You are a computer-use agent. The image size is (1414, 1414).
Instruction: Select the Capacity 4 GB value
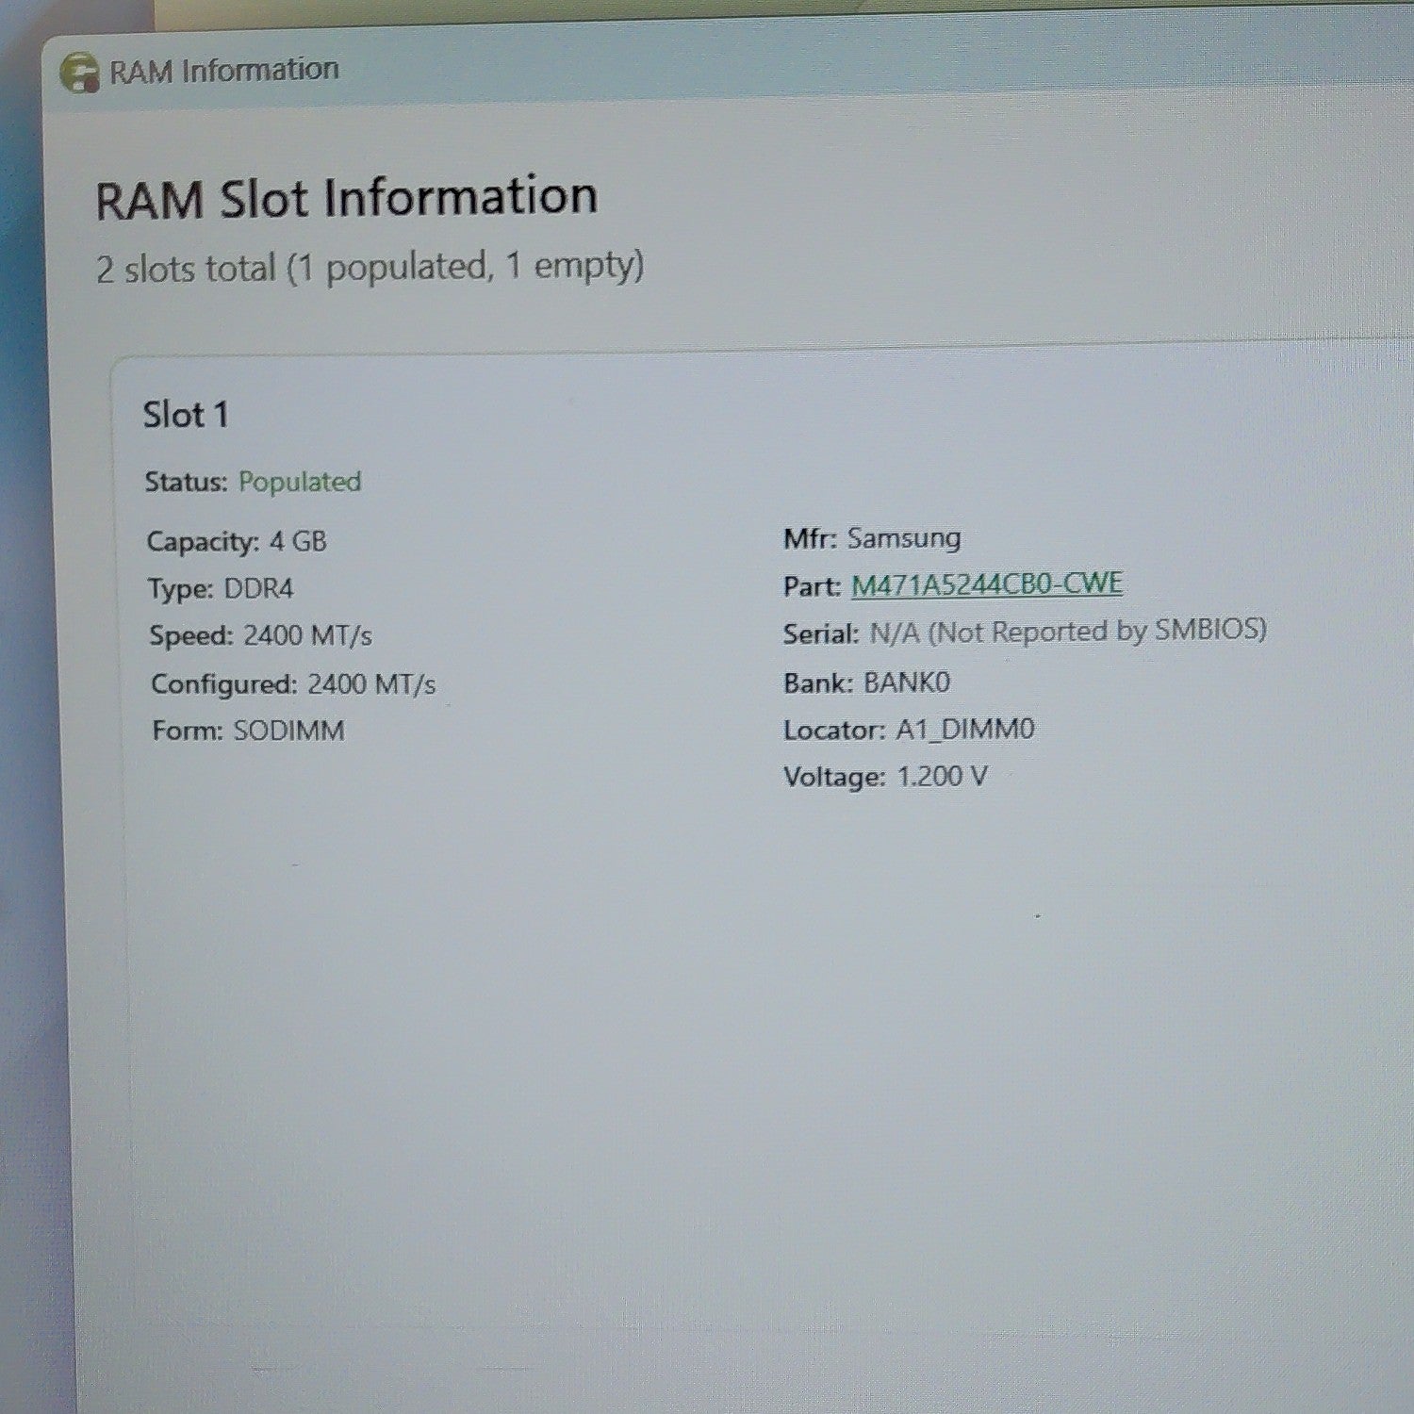(x=298, y=541)
